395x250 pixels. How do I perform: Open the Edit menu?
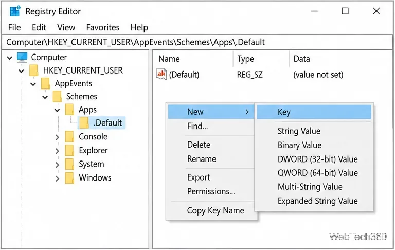(39, 27)
